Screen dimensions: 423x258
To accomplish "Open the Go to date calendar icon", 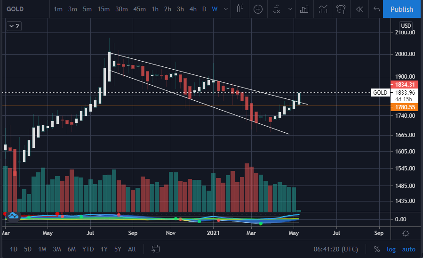I will [x=156, y=249].
